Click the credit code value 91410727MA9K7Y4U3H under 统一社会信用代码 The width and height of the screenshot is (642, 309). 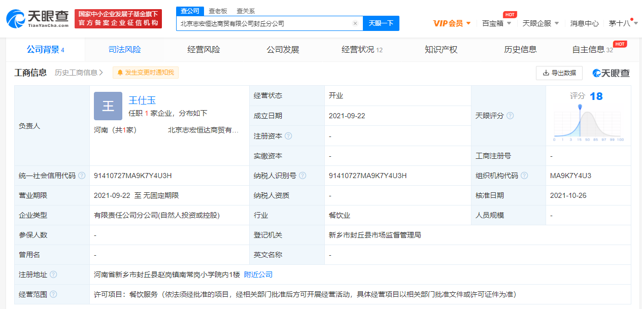(x=133, y=176)
